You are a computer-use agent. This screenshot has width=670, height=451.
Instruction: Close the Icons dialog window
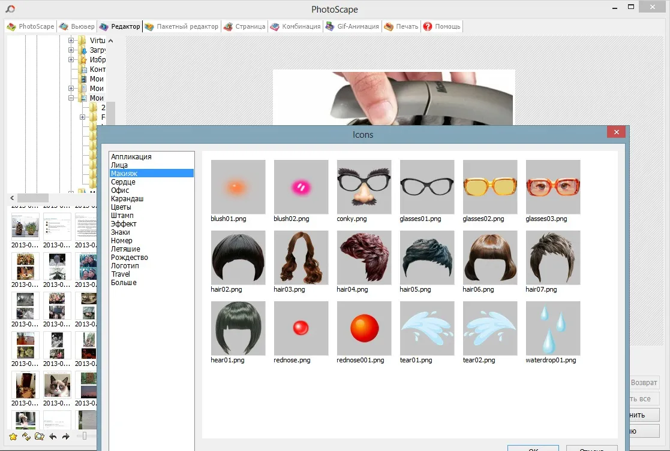[x=616, y=132]
